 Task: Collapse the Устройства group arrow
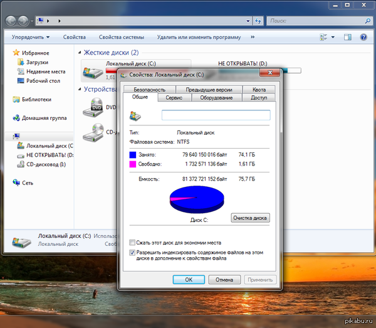[80, 89]
